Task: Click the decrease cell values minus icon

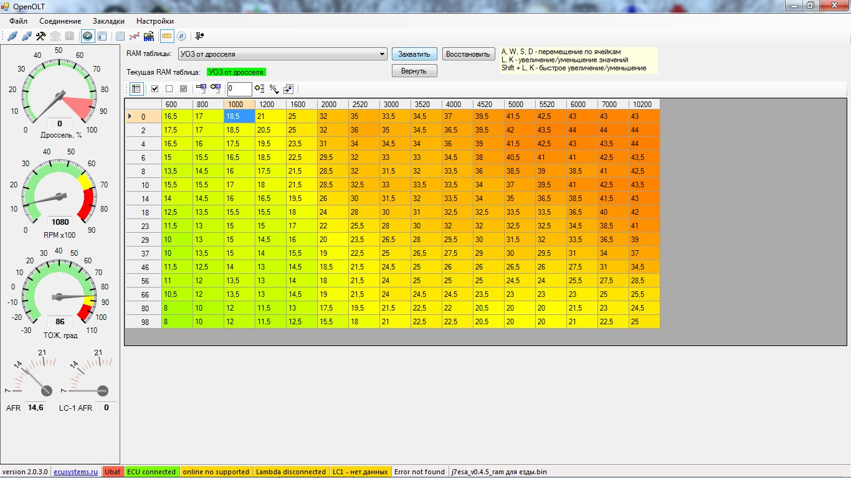Action: [201, 88]
